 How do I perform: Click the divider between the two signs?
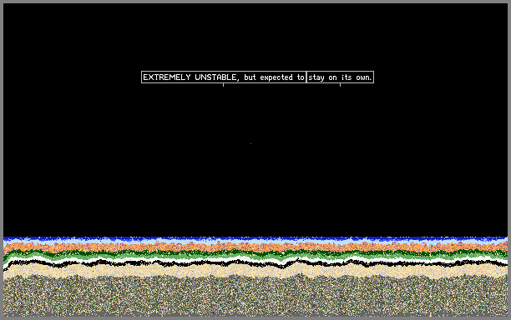(x=306, y=77)
